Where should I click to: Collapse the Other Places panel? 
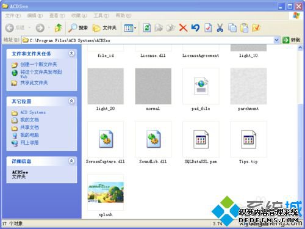point(71,101)
